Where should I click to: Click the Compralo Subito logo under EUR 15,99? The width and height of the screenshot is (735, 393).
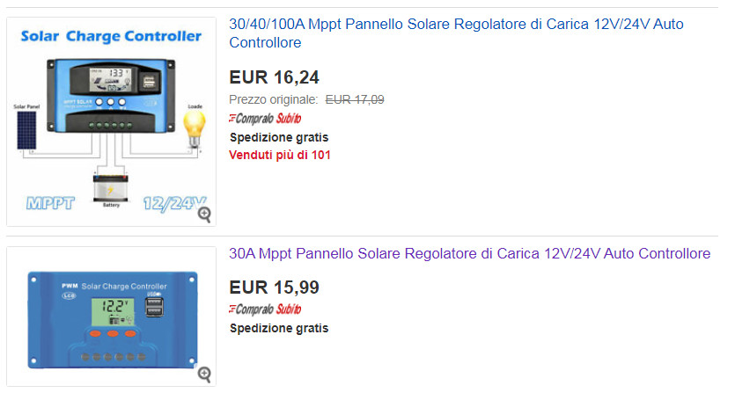[265, 309]
